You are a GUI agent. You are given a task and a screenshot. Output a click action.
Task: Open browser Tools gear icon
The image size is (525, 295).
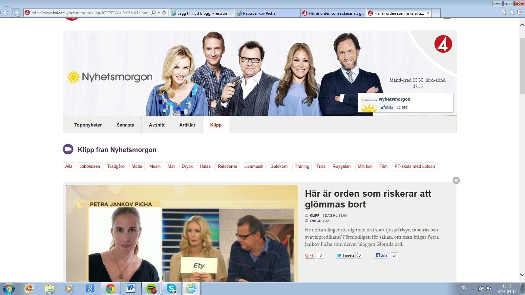point(519,12)
